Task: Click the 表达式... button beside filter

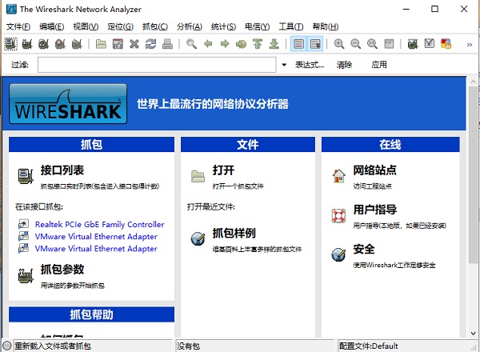Action: [310, 64]
